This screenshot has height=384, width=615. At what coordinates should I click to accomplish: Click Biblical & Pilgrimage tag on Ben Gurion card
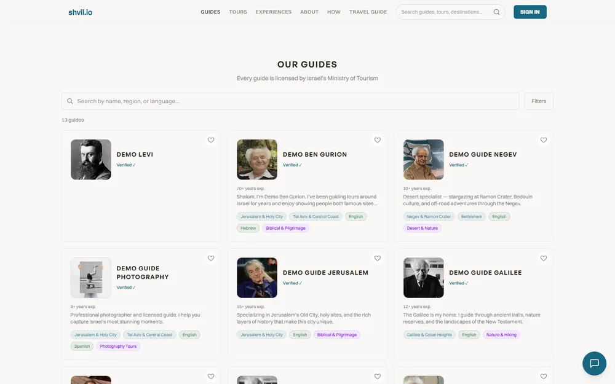coord(285,228)
